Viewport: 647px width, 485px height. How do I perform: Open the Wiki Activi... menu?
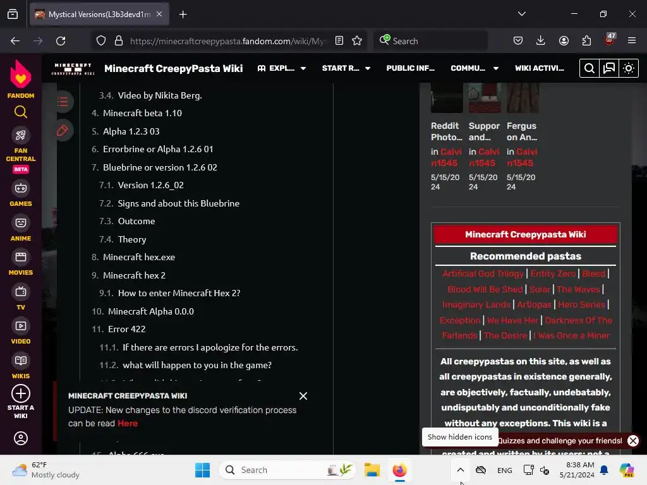(540, 68)
